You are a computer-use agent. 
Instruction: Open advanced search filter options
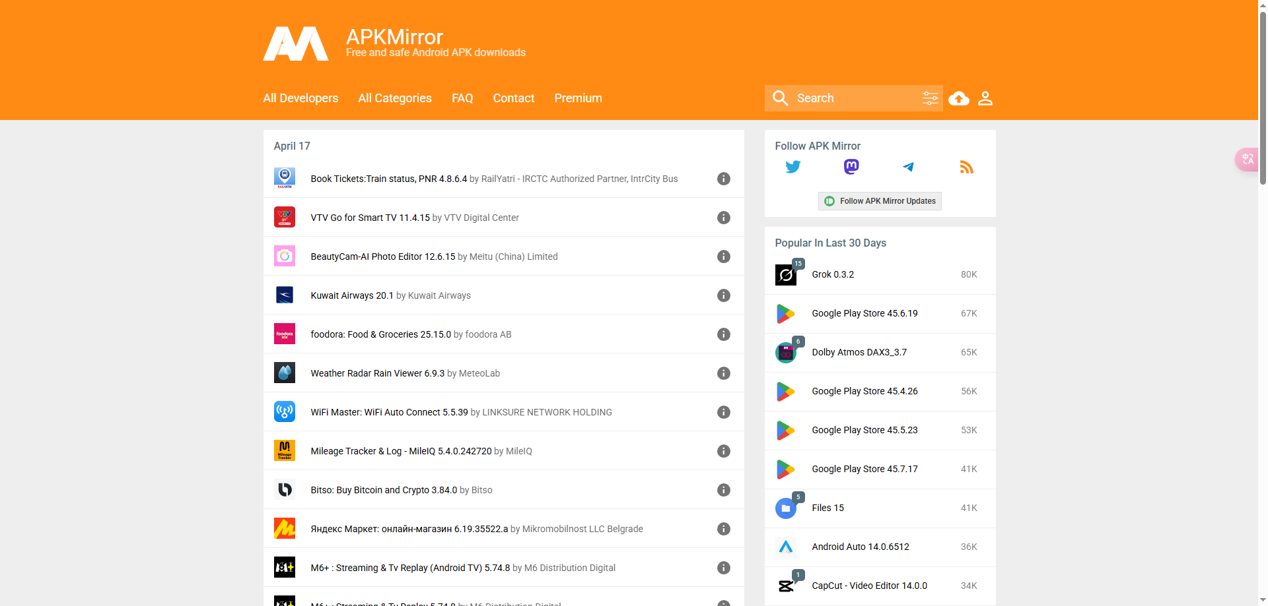click(x=930, y=98)
